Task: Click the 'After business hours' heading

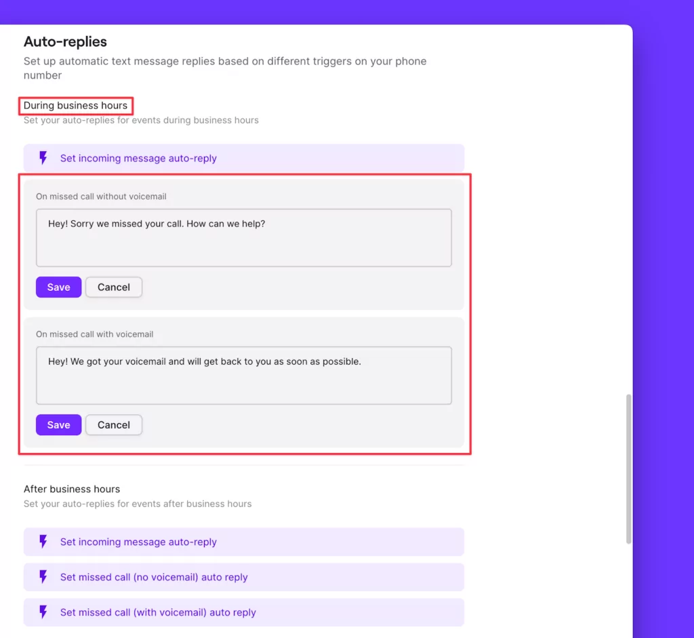Action: click(x=72, y=489)
